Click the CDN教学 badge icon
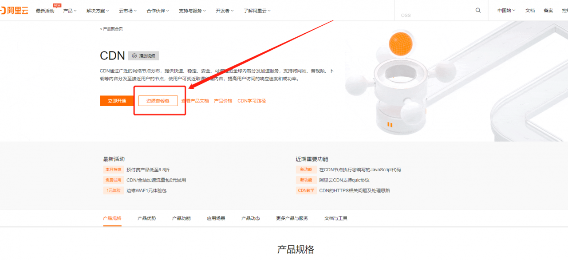The height and width of the screenshot is (260, 568). (306, 190)
